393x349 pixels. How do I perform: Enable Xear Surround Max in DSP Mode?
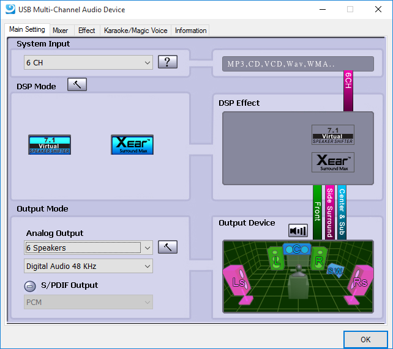click(132, 145)
